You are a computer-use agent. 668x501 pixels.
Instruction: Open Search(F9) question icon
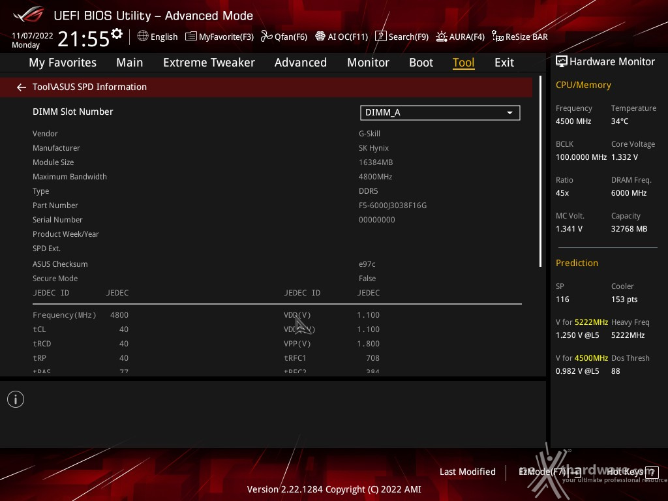[x=380, y=37]
